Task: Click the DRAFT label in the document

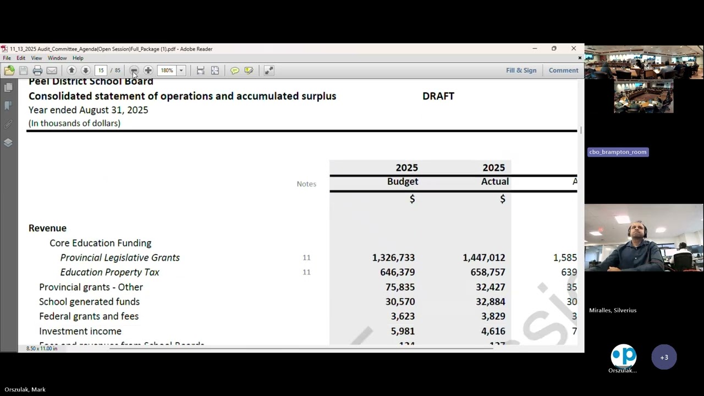Action: [x=438, y=96]
